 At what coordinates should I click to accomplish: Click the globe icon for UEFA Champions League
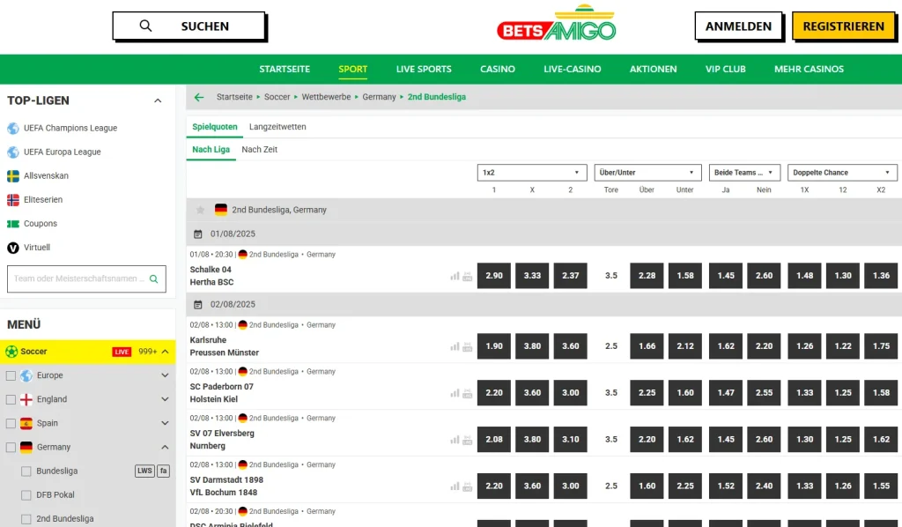[12, 129]
